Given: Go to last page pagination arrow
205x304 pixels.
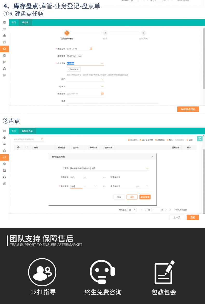Looking at the screenshot, I should point(170,210).
